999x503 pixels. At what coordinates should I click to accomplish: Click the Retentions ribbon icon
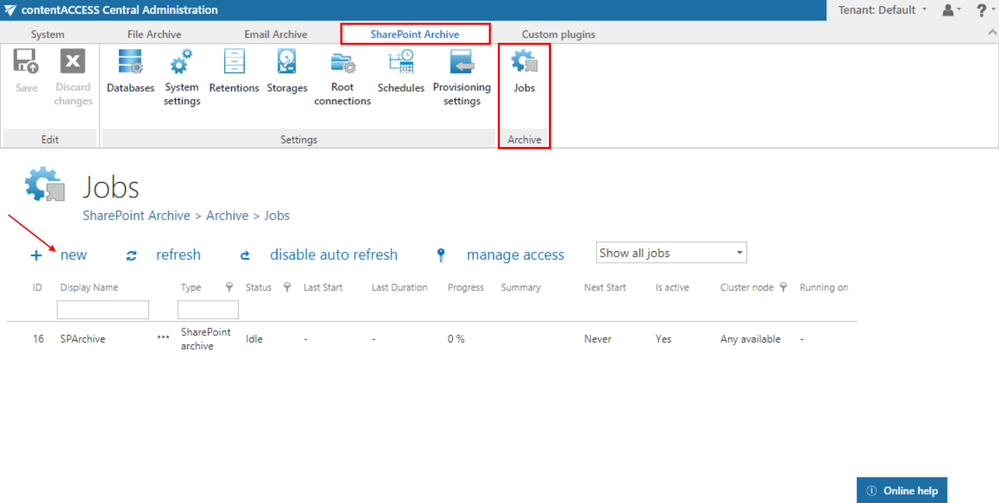tap(234, 62)
